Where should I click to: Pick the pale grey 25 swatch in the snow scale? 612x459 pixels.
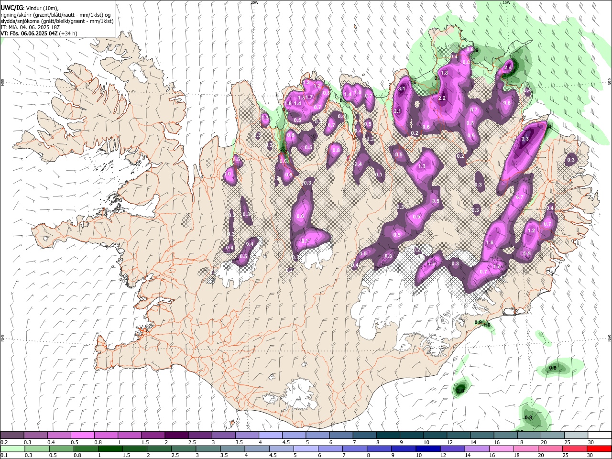click(576, 436)
